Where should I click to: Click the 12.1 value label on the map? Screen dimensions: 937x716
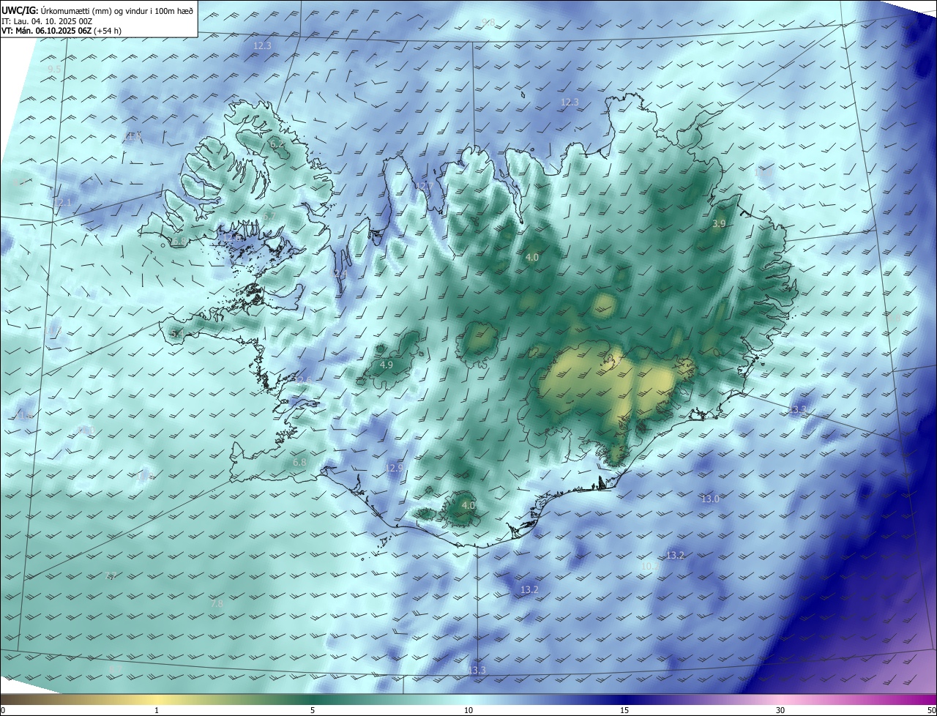click(x=63, y=202)
